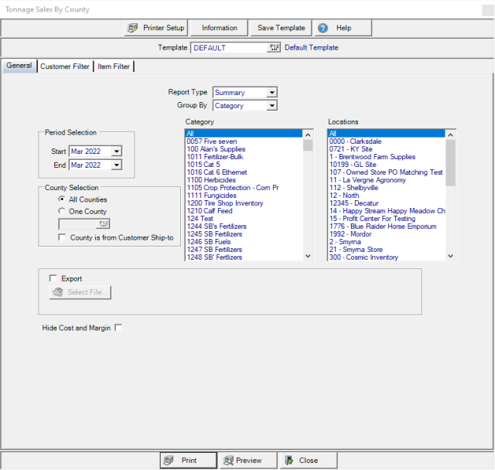Enable the Export checkbox
The width and height of the screenshot is (495, 470).
point(53,279)
